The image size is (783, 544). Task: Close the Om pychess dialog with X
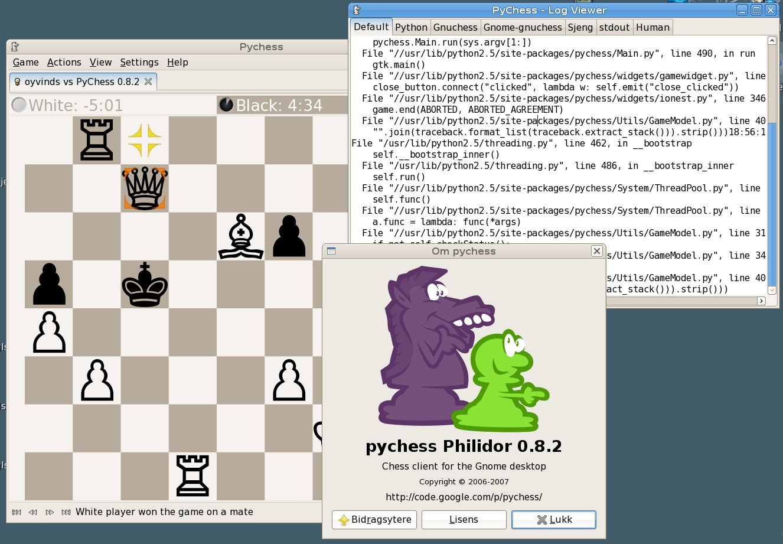click(x=597, y=251)
